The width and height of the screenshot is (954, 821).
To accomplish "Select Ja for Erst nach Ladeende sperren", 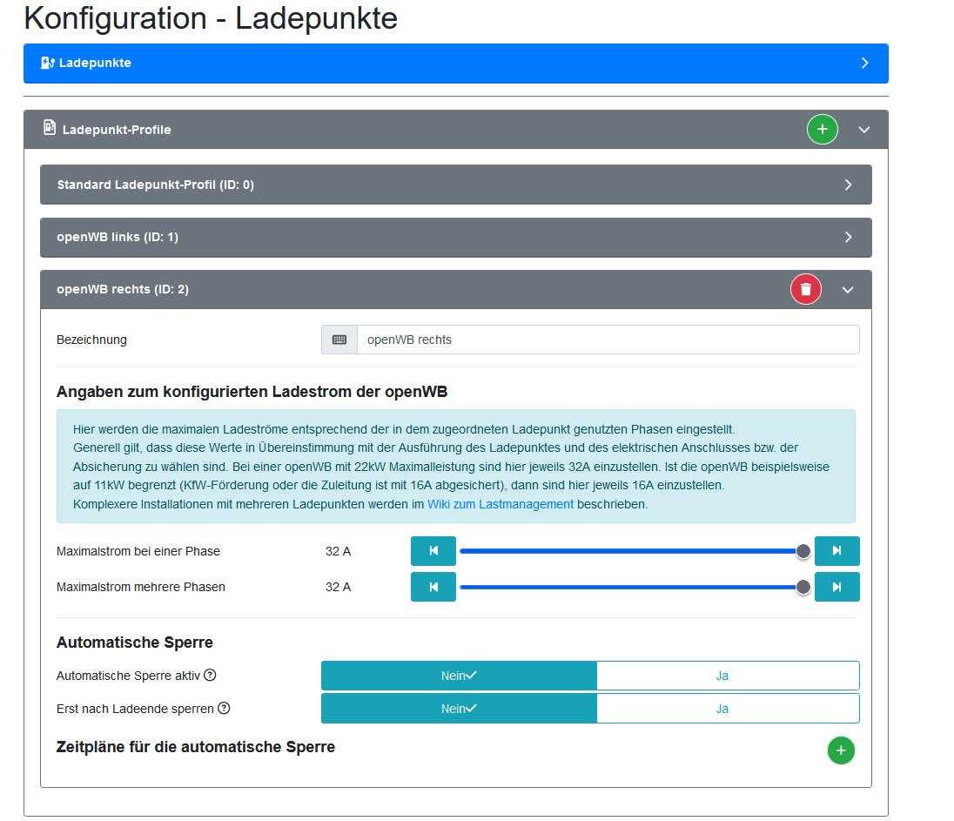I will 729,709.
